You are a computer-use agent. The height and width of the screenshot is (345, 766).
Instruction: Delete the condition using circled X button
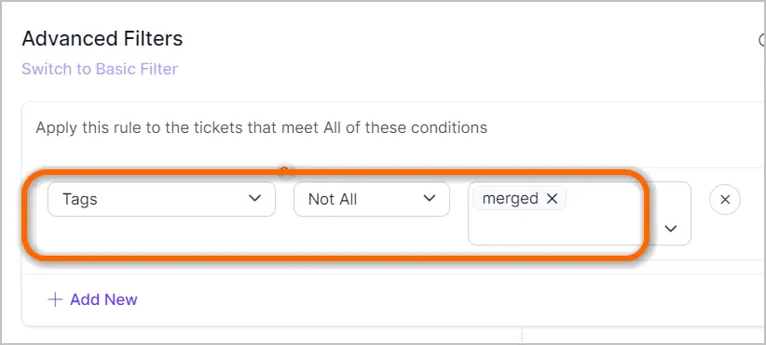point(725,199)
